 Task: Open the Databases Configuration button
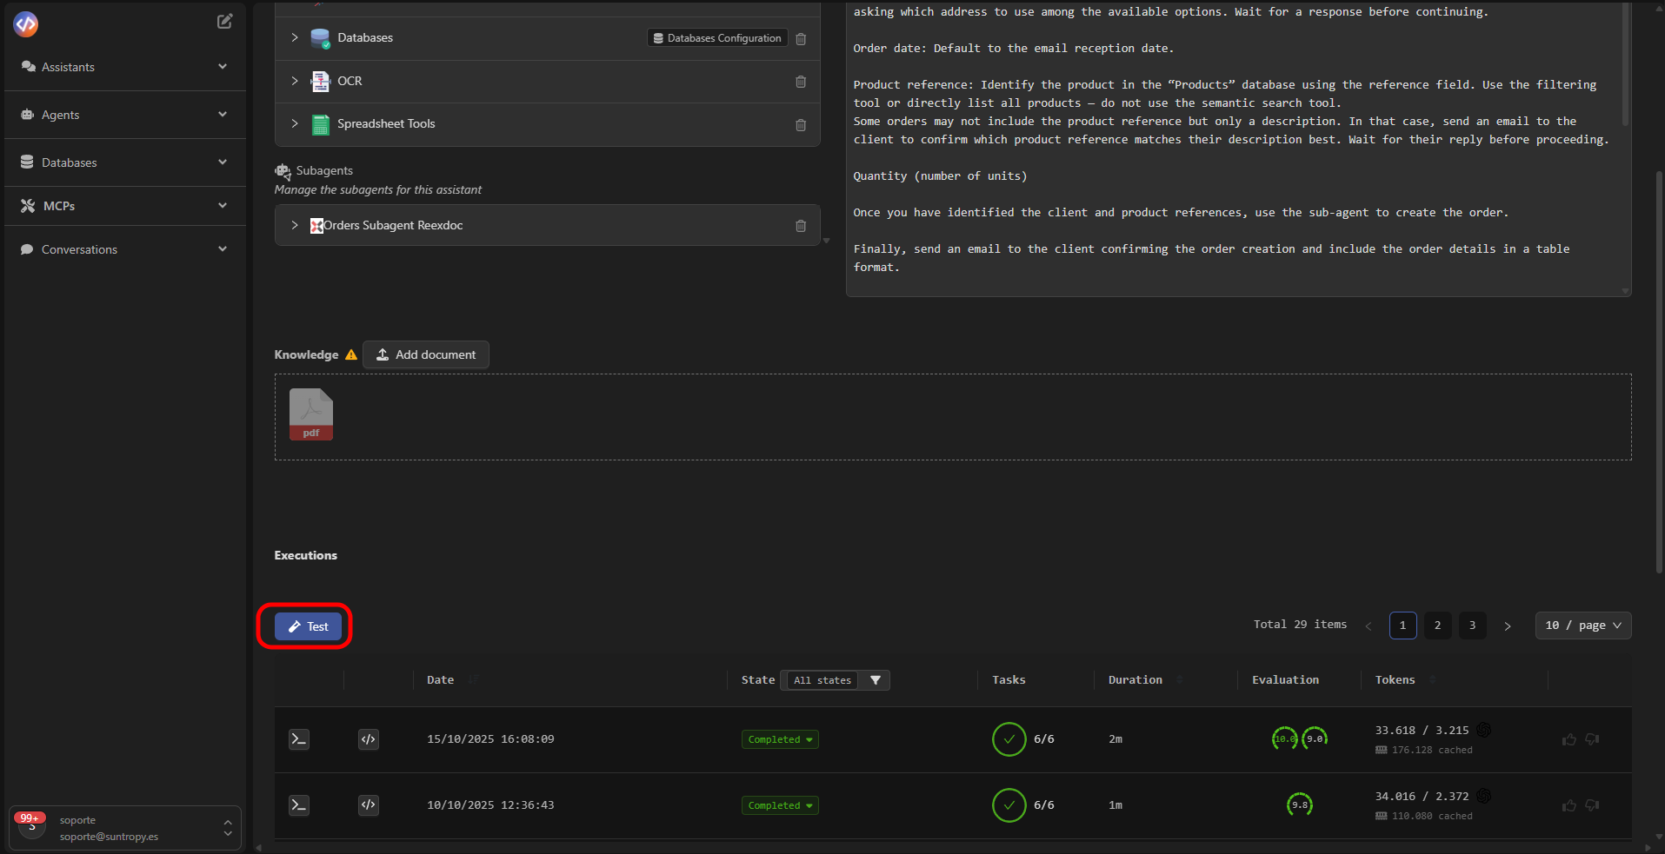[x=717, y=38]
